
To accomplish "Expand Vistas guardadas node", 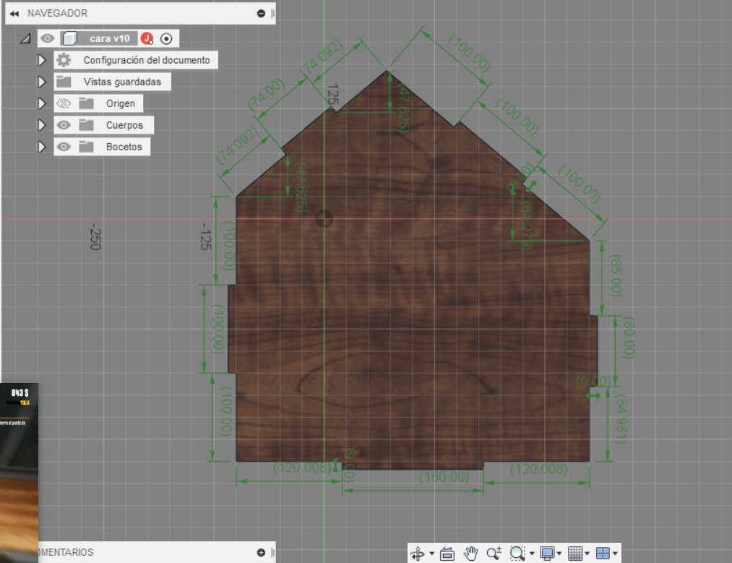I will tap(41, 82).
